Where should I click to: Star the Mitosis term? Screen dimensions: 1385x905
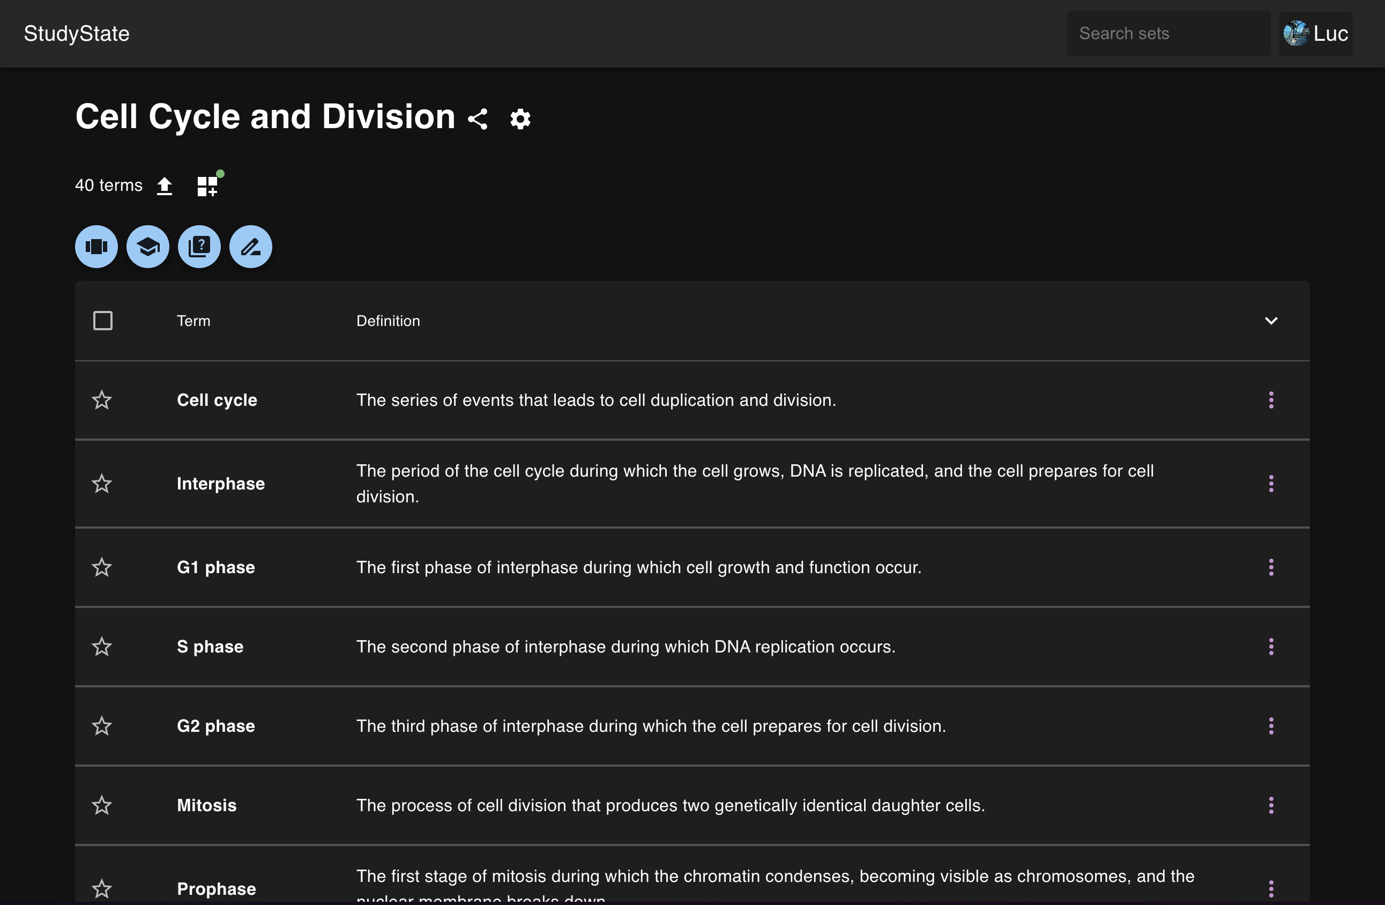(102, 805)
